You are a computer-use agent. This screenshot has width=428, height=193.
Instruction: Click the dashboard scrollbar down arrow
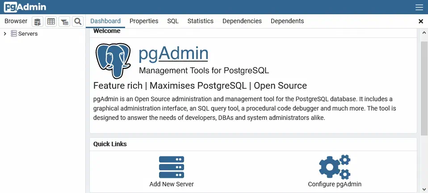(x=424, y=189)
